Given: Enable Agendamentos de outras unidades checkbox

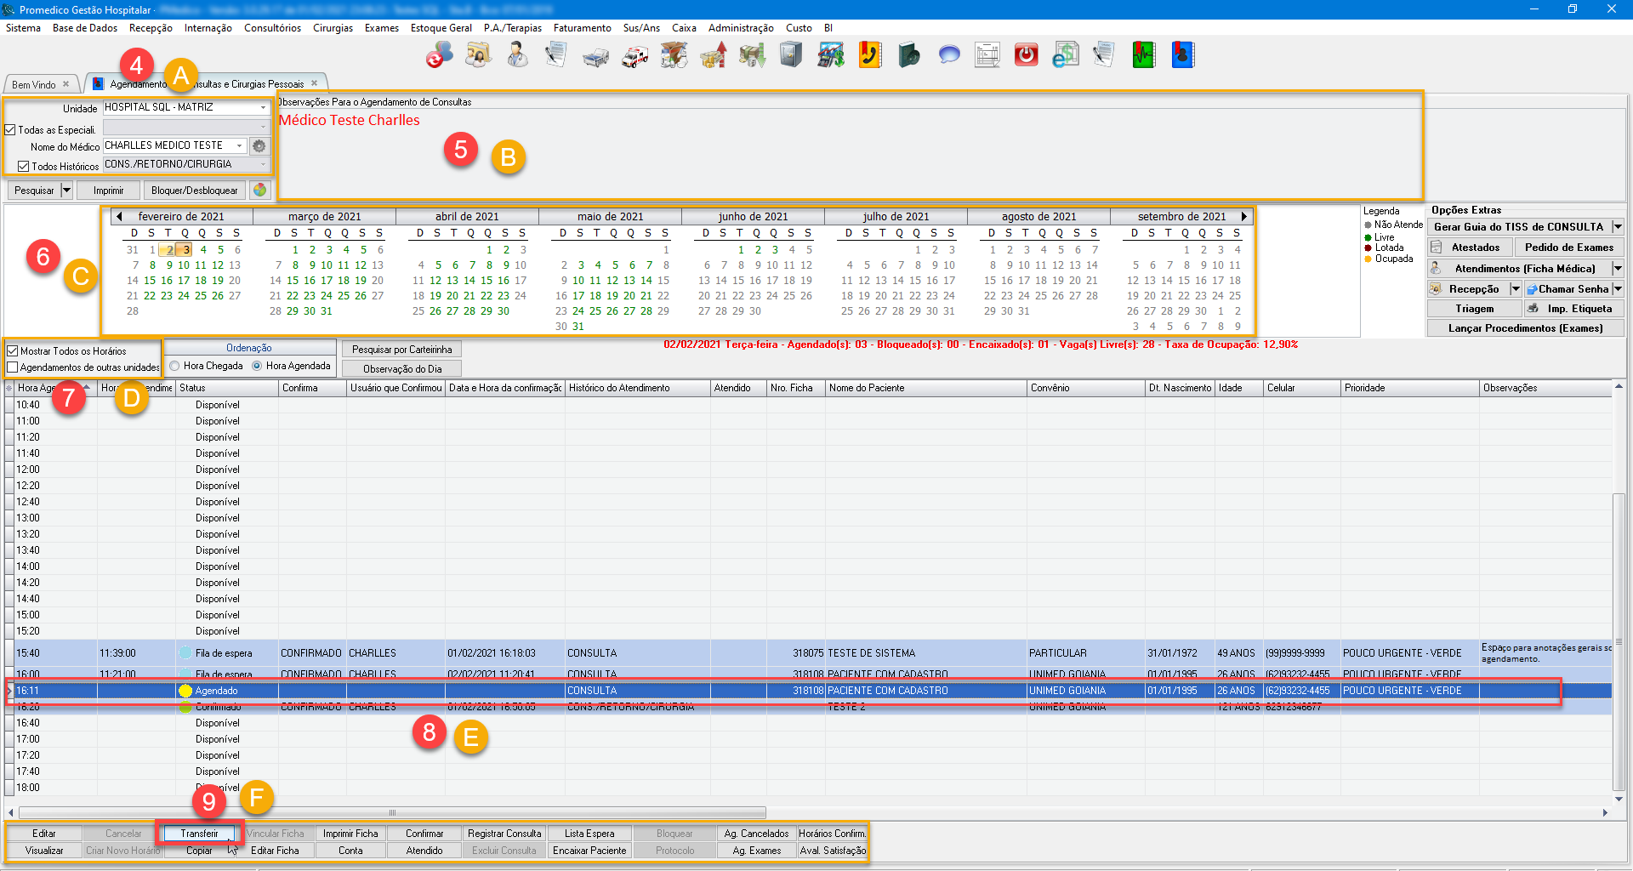Looking at the screenshot, I should tap(13, 367).
